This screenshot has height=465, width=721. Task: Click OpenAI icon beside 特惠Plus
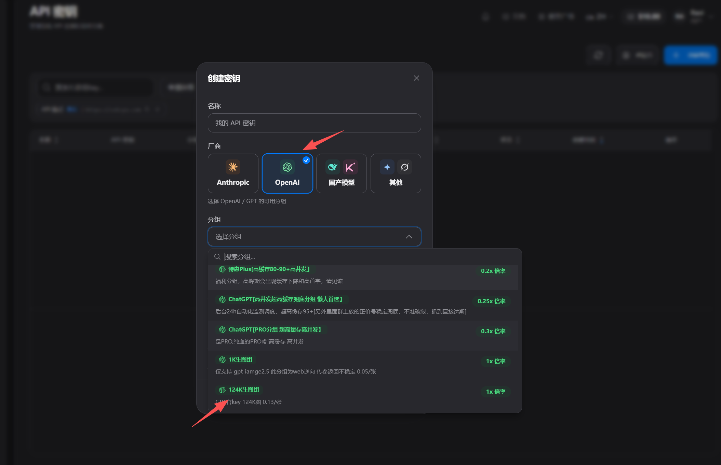point(222,269)
